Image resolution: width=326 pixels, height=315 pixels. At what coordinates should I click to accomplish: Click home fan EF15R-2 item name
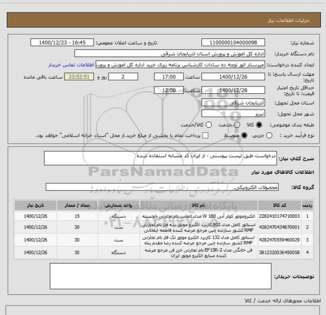coord(199,253)
